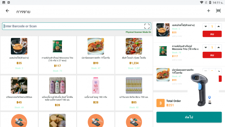Add the ฿85 bottled drink product
Image resolution: width=225 pixels, height=127 pixels.
pyautogui.click(x=134, y=93)
